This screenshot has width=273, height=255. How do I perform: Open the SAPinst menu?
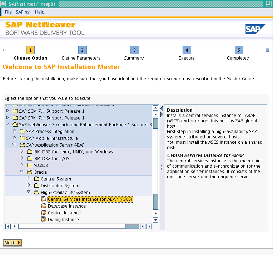(23, 12)
